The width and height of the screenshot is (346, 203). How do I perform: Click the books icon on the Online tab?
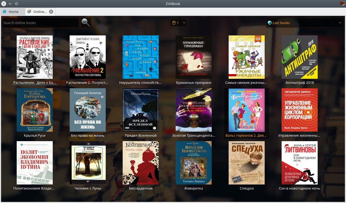(x=29, y=12)
